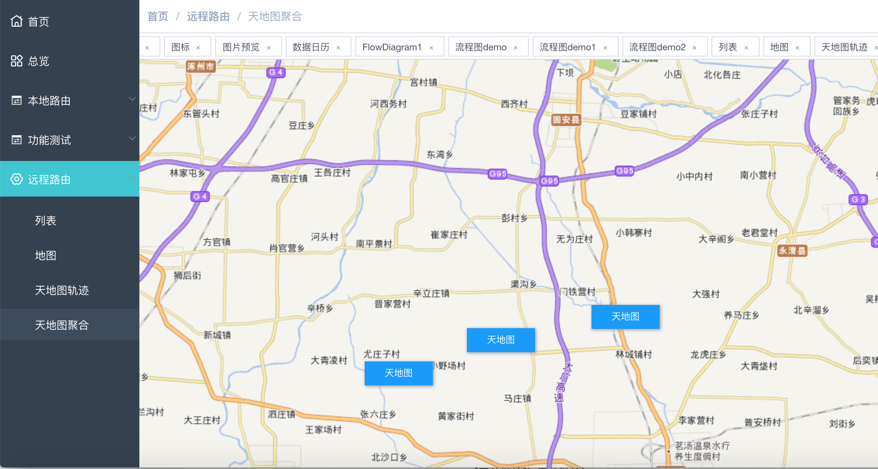Expand the 功能测试 submenu arrow

tap(132, 139)
